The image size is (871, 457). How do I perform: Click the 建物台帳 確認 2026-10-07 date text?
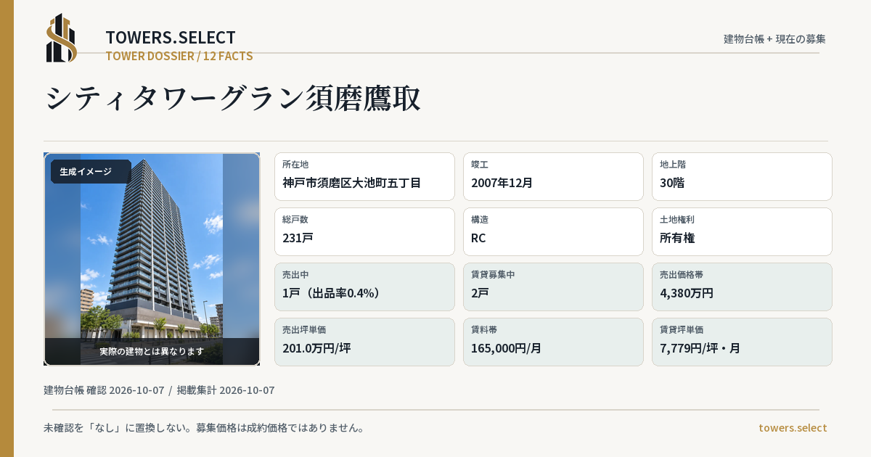[x=104, y=390]
